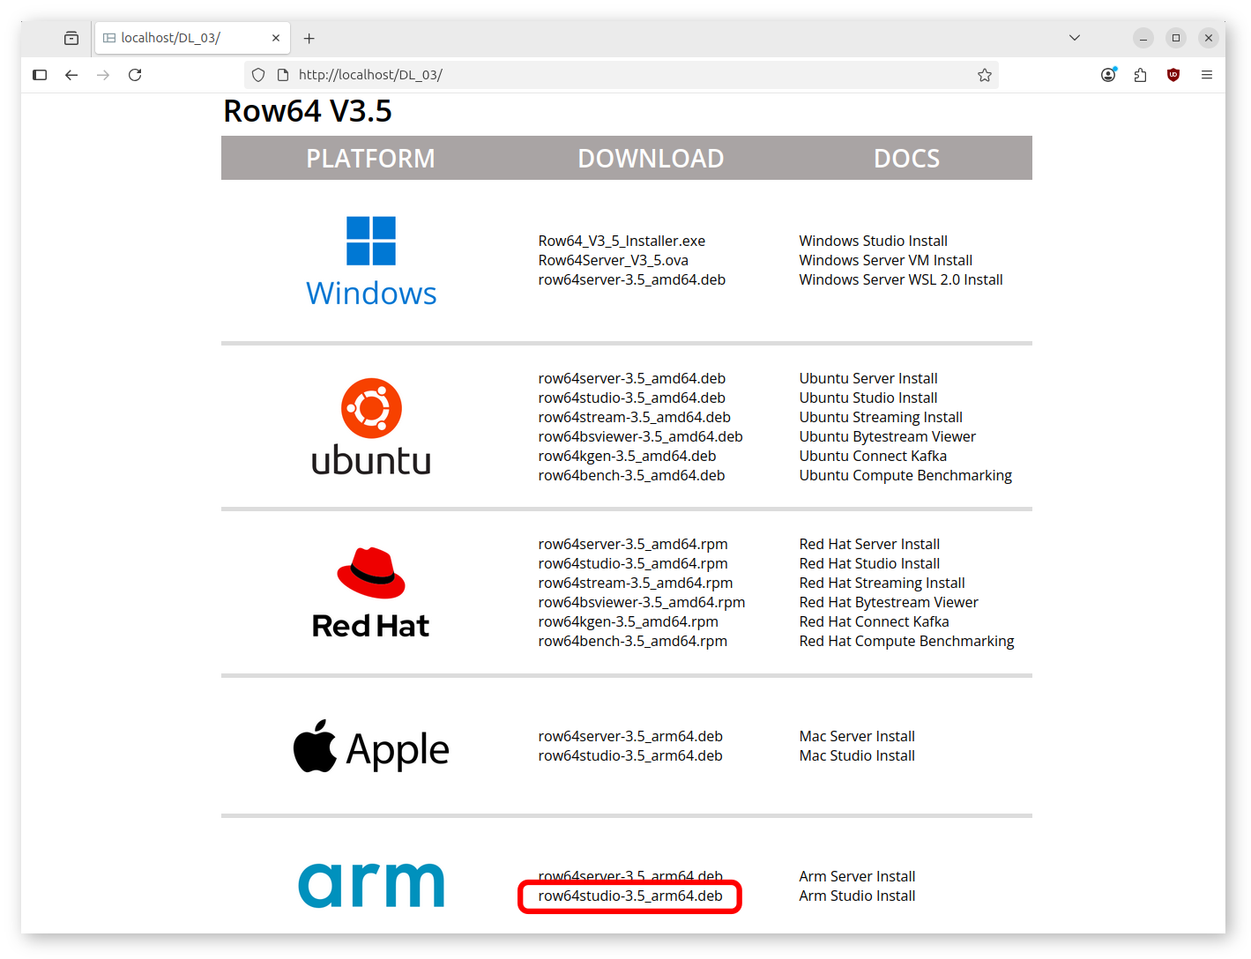This screenshot has height=959, width=1251.
Task: Click the page info icon in the address bar
Action: 283,75
